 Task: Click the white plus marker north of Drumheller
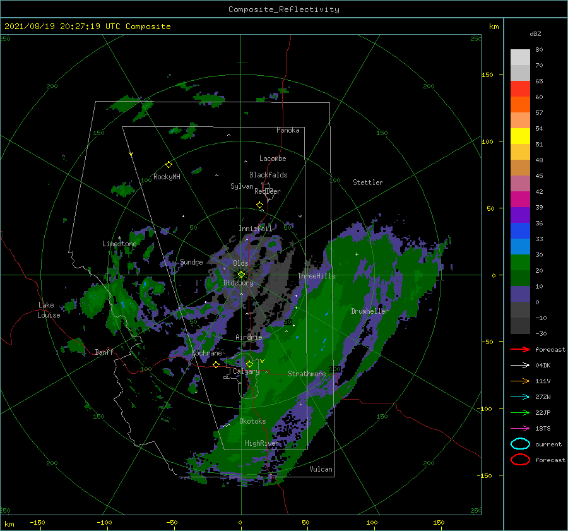click(x=357, y=254)
